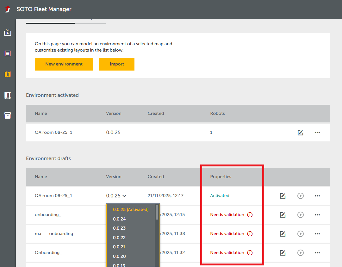
Task: Open the archive box icon in sidebar
Action: (8, 115)
